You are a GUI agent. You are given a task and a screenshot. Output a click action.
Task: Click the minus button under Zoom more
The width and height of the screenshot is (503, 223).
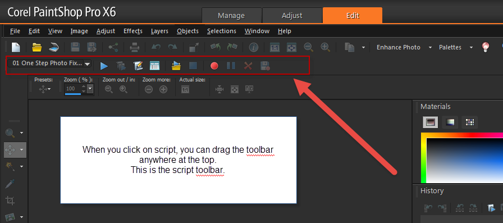(149, 90)
